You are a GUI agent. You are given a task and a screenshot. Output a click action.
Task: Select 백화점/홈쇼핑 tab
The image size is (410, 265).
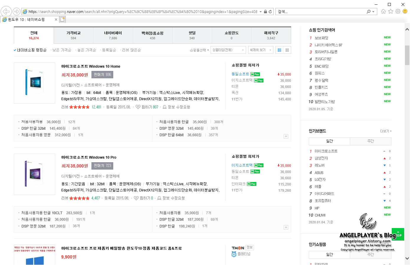[x=152, y=35]
